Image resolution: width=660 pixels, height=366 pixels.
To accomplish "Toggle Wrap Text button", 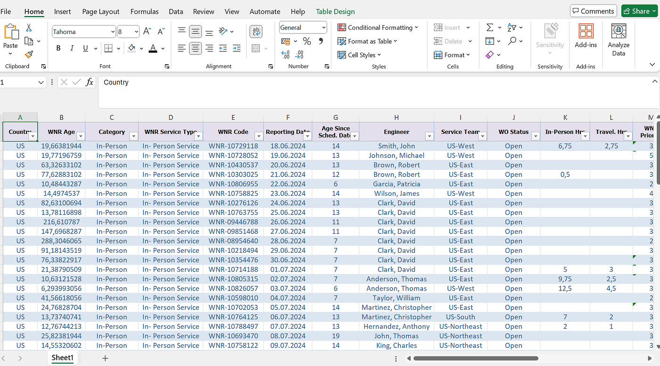I will pos(256,32).
